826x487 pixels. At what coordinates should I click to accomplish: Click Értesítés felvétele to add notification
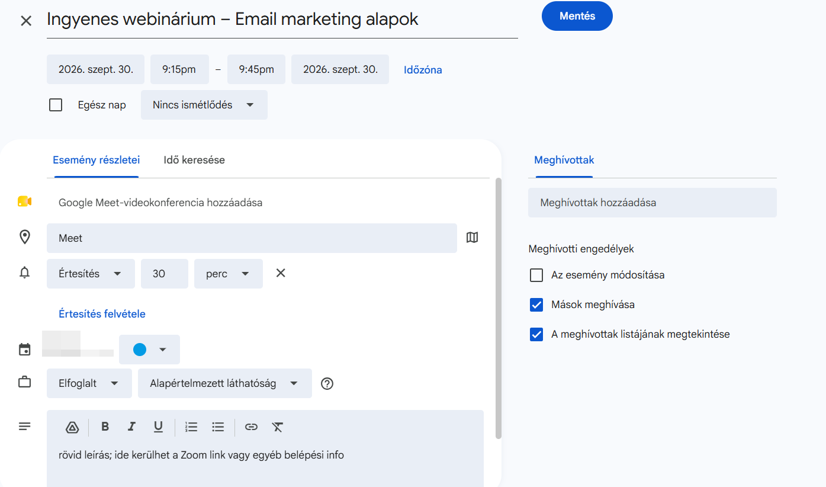tap(102, 314)
